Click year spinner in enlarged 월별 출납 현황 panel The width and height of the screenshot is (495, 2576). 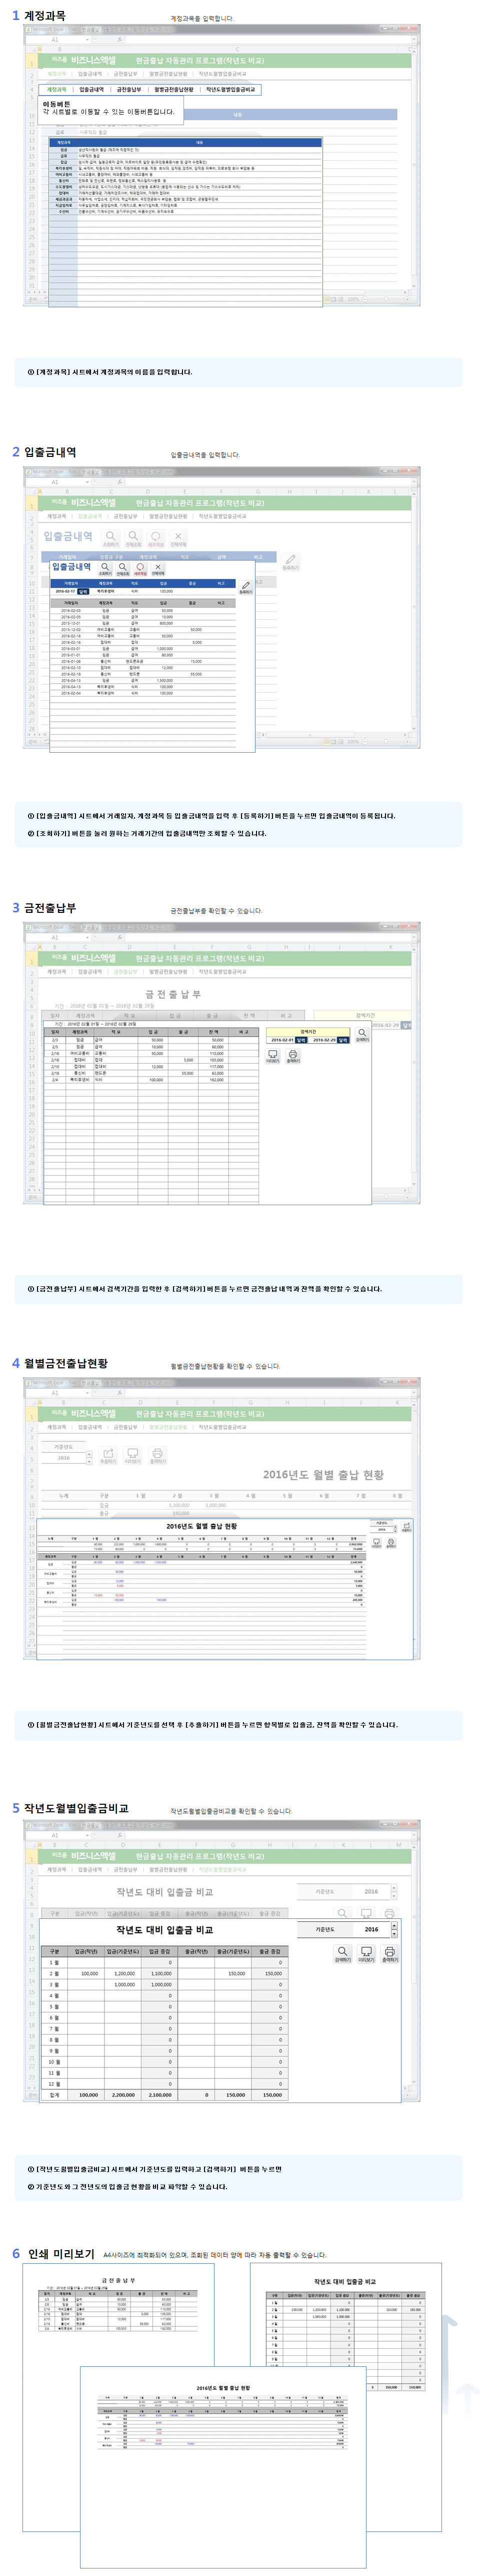pyautogui.click(x=395, y=1529)
